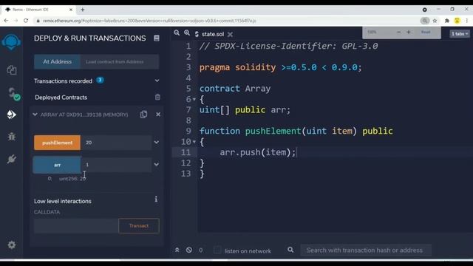Expand Transactions recorded section
Image resolution: width=473 pixels, height=266 pixels.
point(157,81)
